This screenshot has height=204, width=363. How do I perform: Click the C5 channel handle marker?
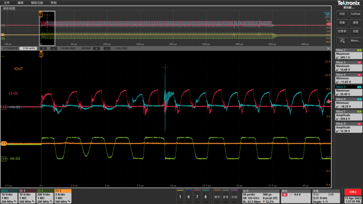(4, 142)
